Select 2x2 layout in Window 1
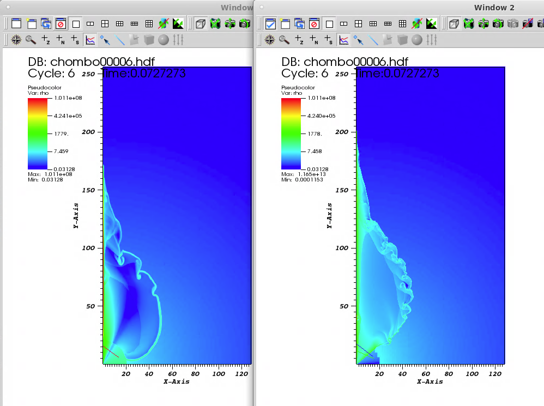This screenshot has width=544, height=406. point(105,23)
